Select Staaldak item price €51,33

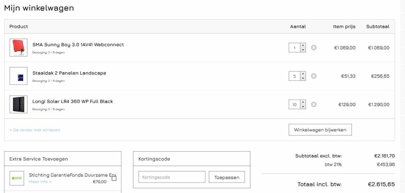click(348, 76)
